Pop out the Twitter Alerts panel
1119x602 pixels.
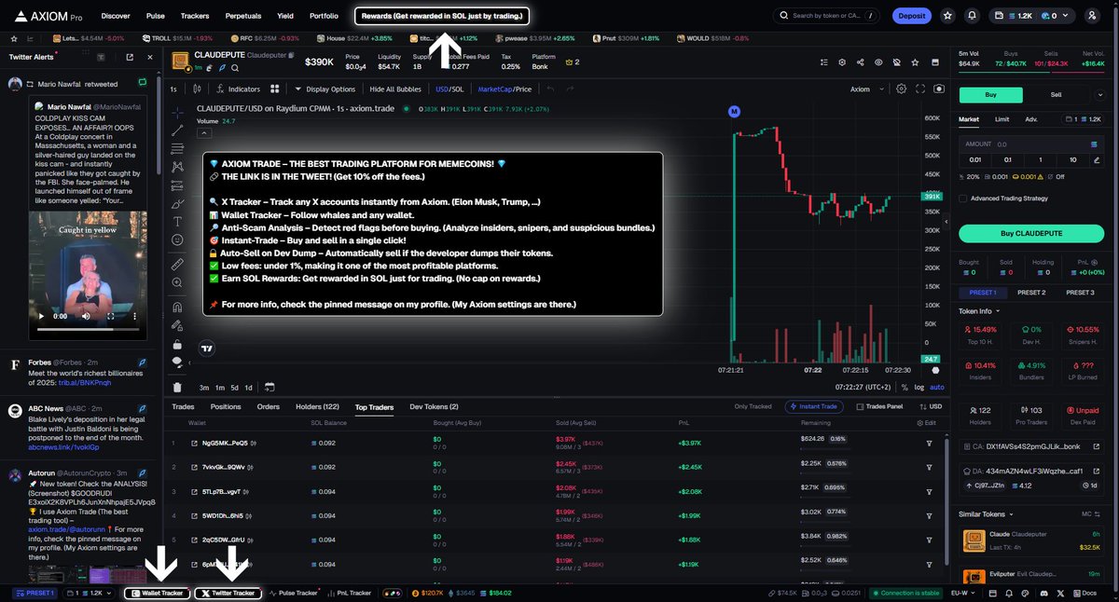(x=129, y=57)
